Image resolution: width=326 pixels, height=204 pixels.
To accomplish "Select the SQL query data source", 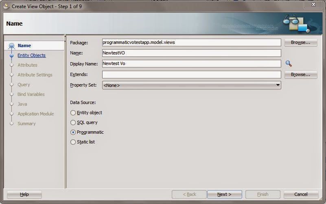I will (73, 122).
